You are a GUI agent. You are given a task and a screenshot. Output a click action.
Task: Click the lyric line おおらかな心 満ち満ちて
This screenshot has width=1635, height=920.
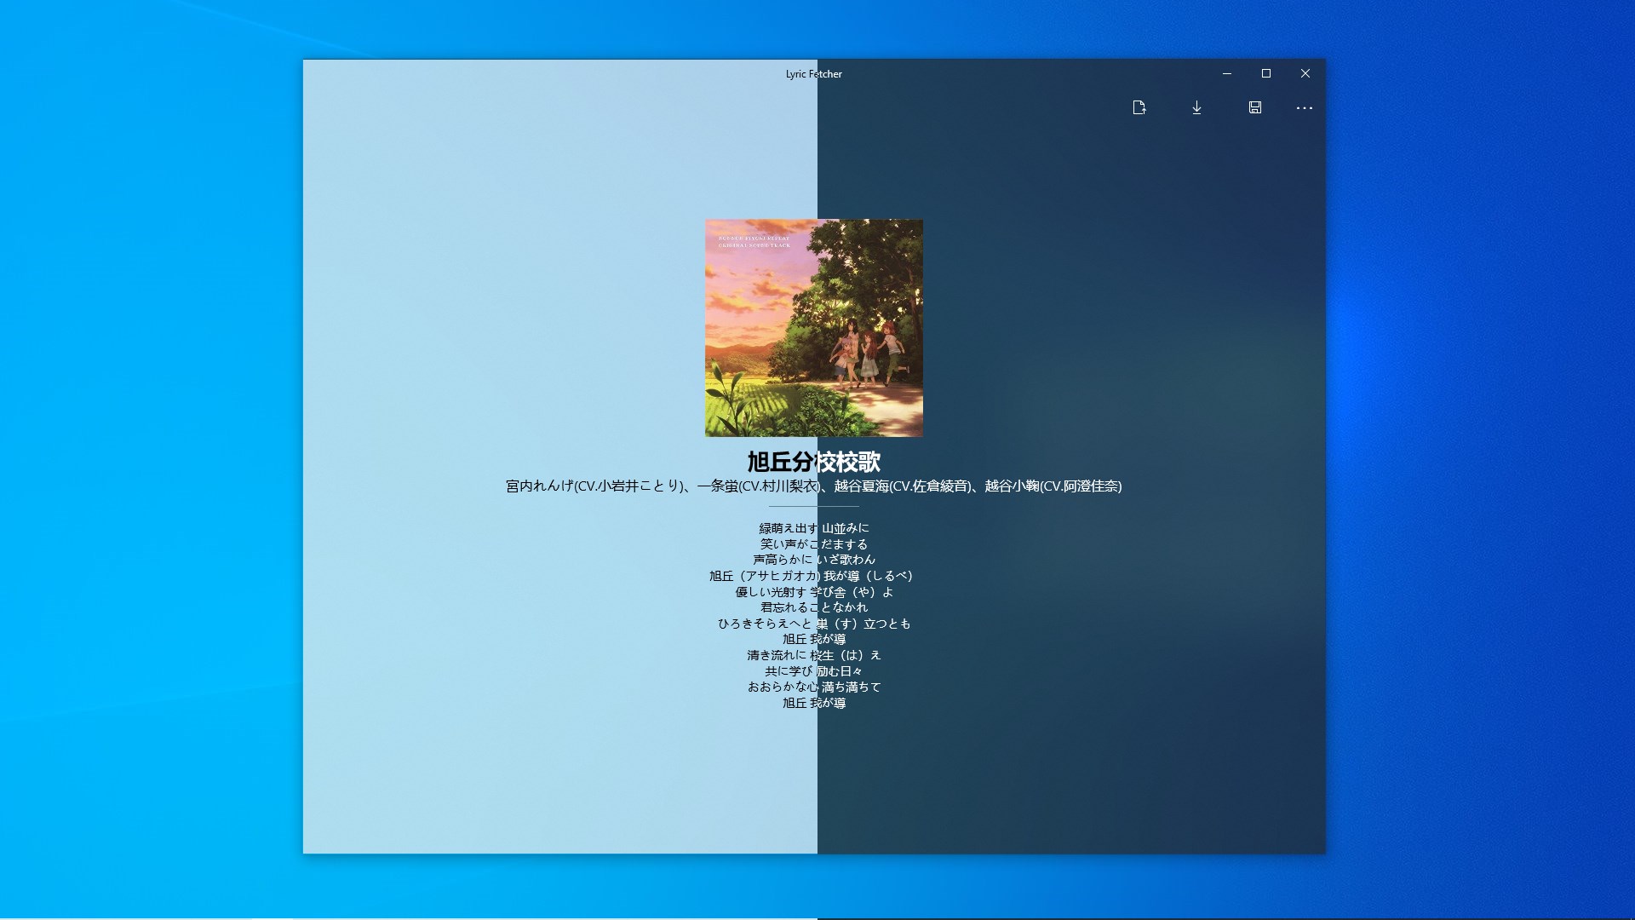(813, 687)
